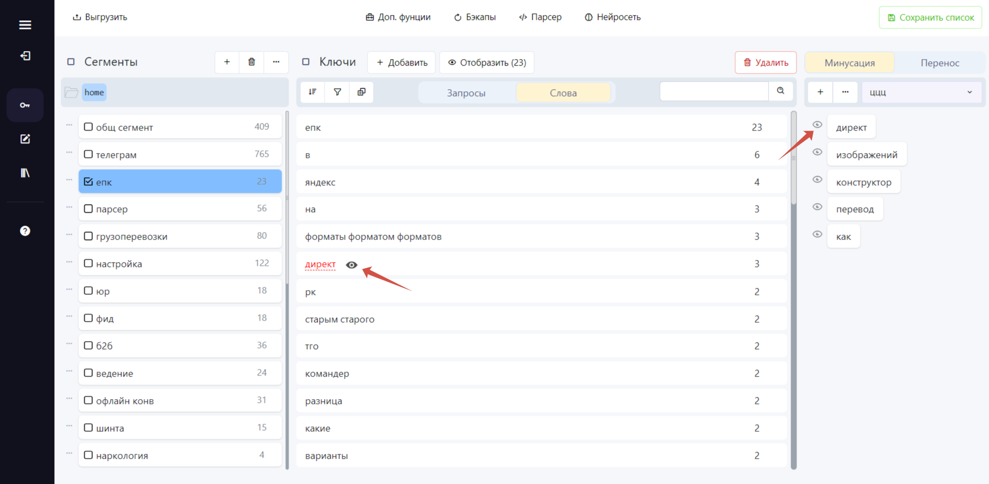This screenshot has height=484, width=989.
Task: Expand the ццц dropdown list
Action: (922, 92)
